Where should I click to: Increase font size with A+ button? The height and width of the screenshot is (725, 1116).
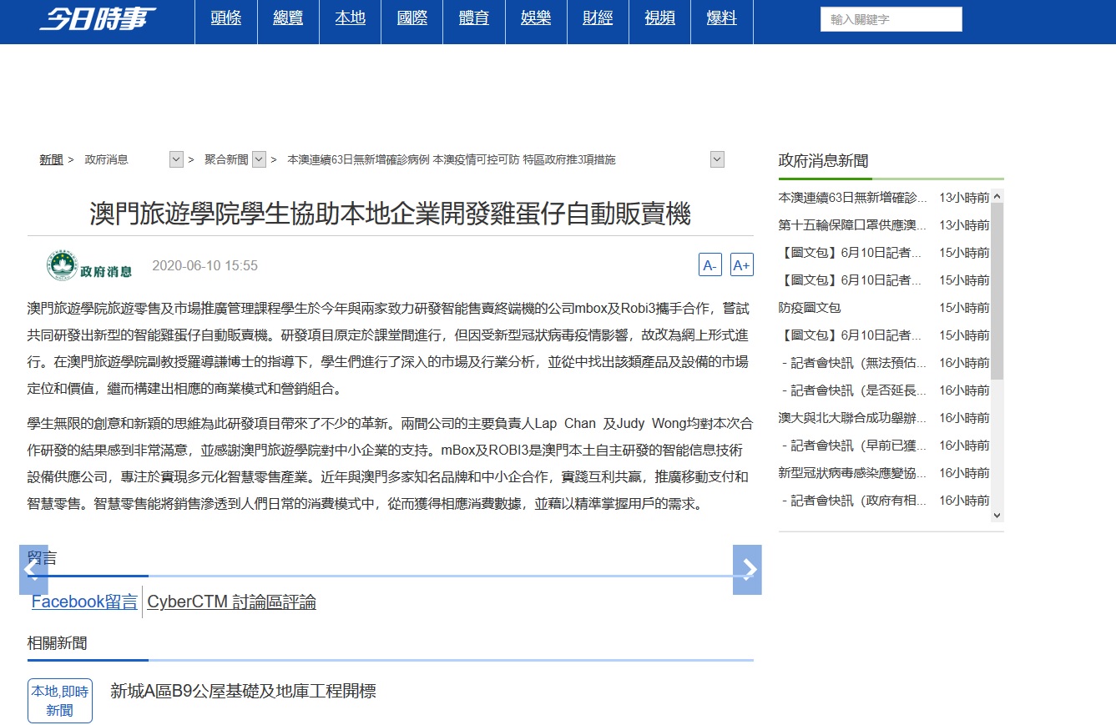(741, 265)
